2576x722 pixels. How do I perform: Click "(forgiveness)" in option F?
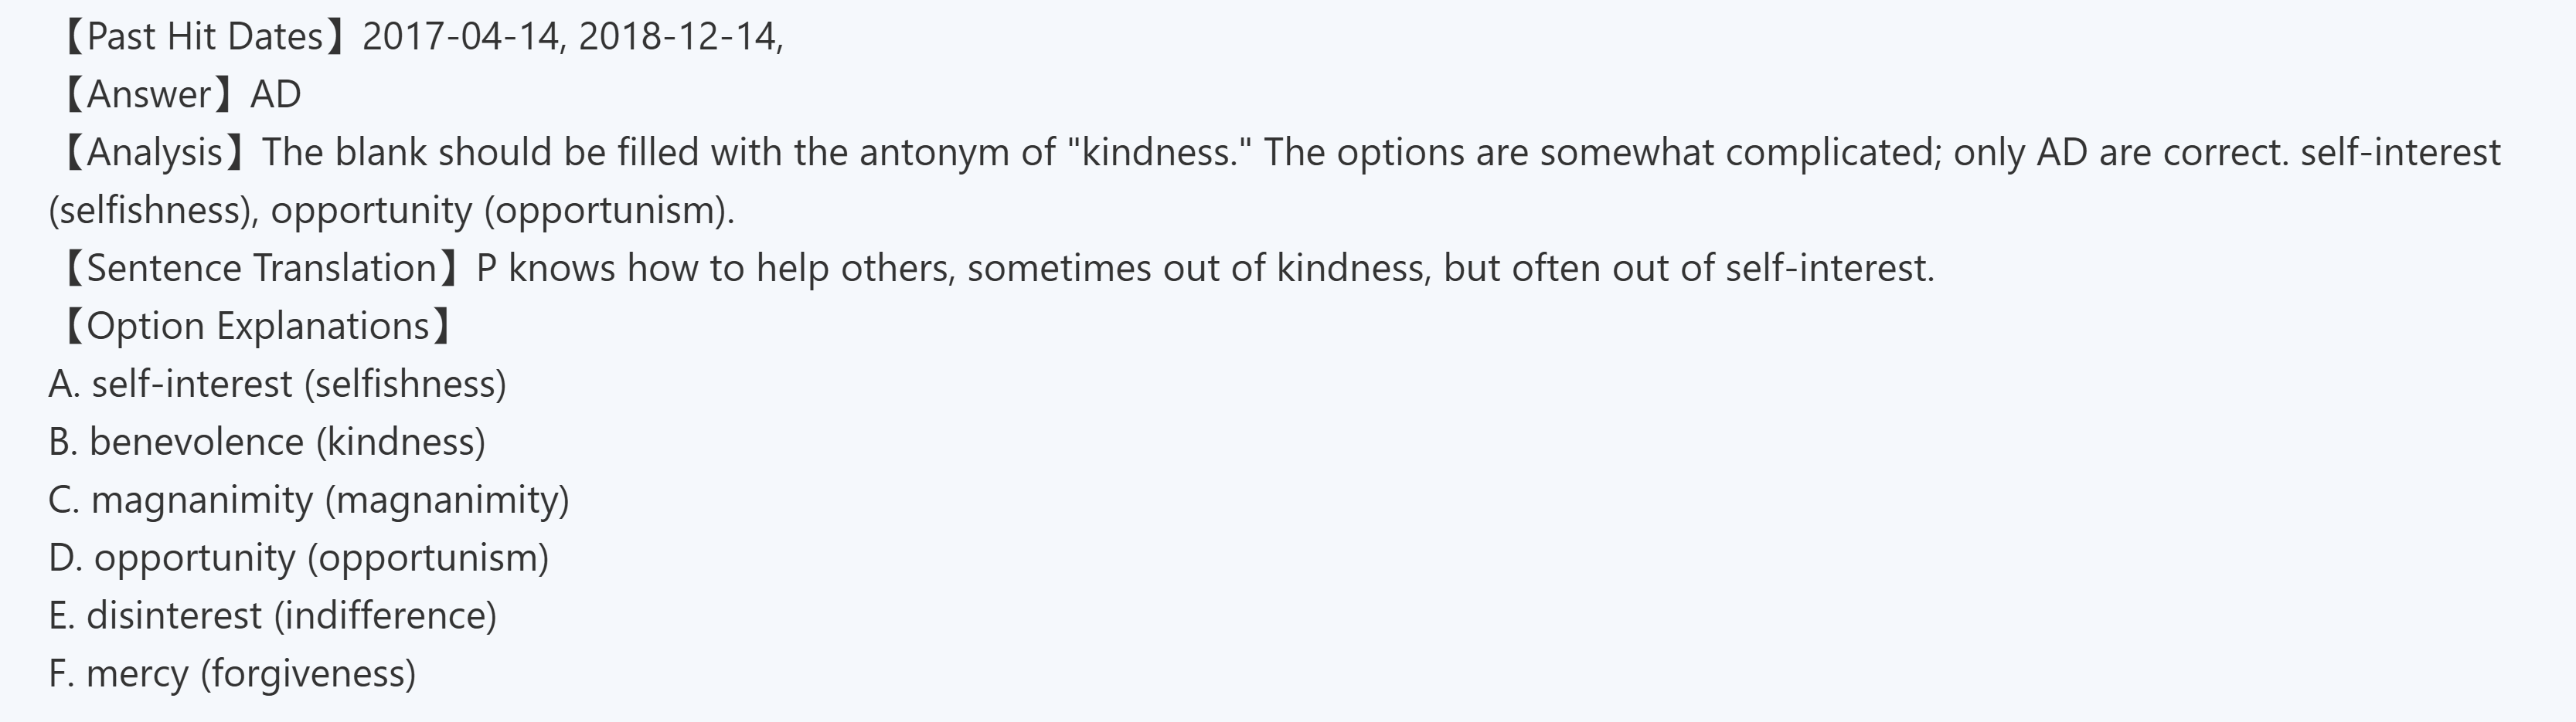[308, 674]
